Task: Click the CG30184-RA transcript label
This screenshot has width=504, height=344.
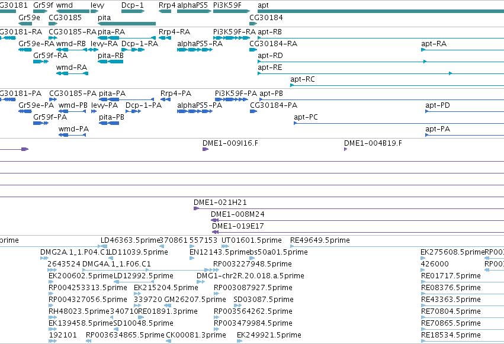Action: [273, 43]
